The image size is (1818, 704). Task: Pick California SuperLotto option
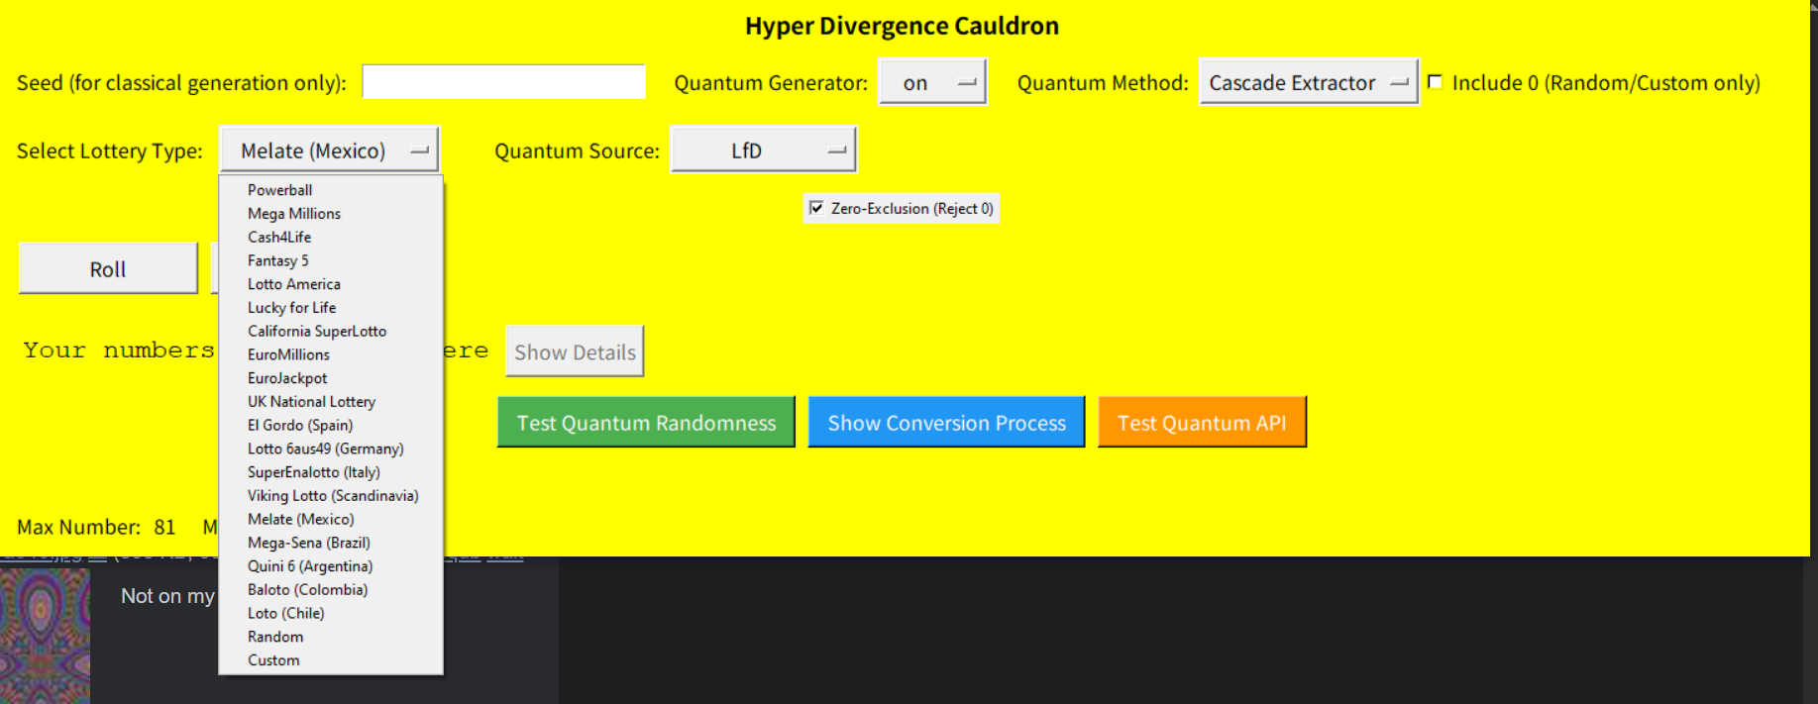point(331,332)
